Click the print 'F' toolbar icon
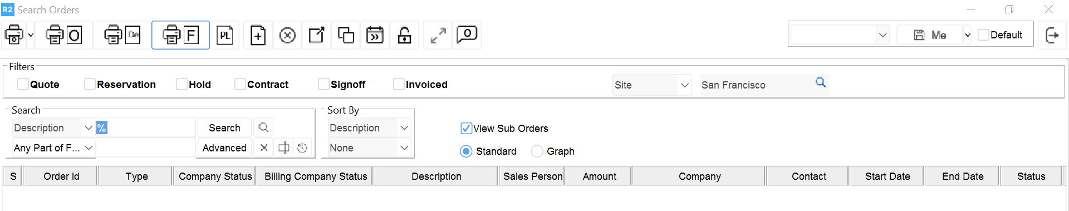Screen dimensions: 1069x211 tap(180, 35)
